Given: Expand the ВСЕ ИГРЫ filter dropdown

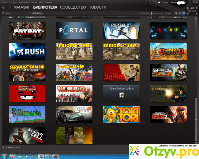Looking at the screenshot, I should [38, 14].
